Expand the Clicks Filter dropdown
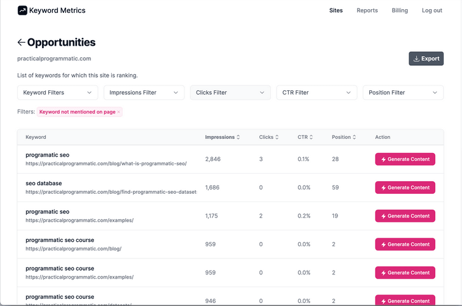Screen dimensions: 462x306 pyautogui.click(x=230, y=93)
